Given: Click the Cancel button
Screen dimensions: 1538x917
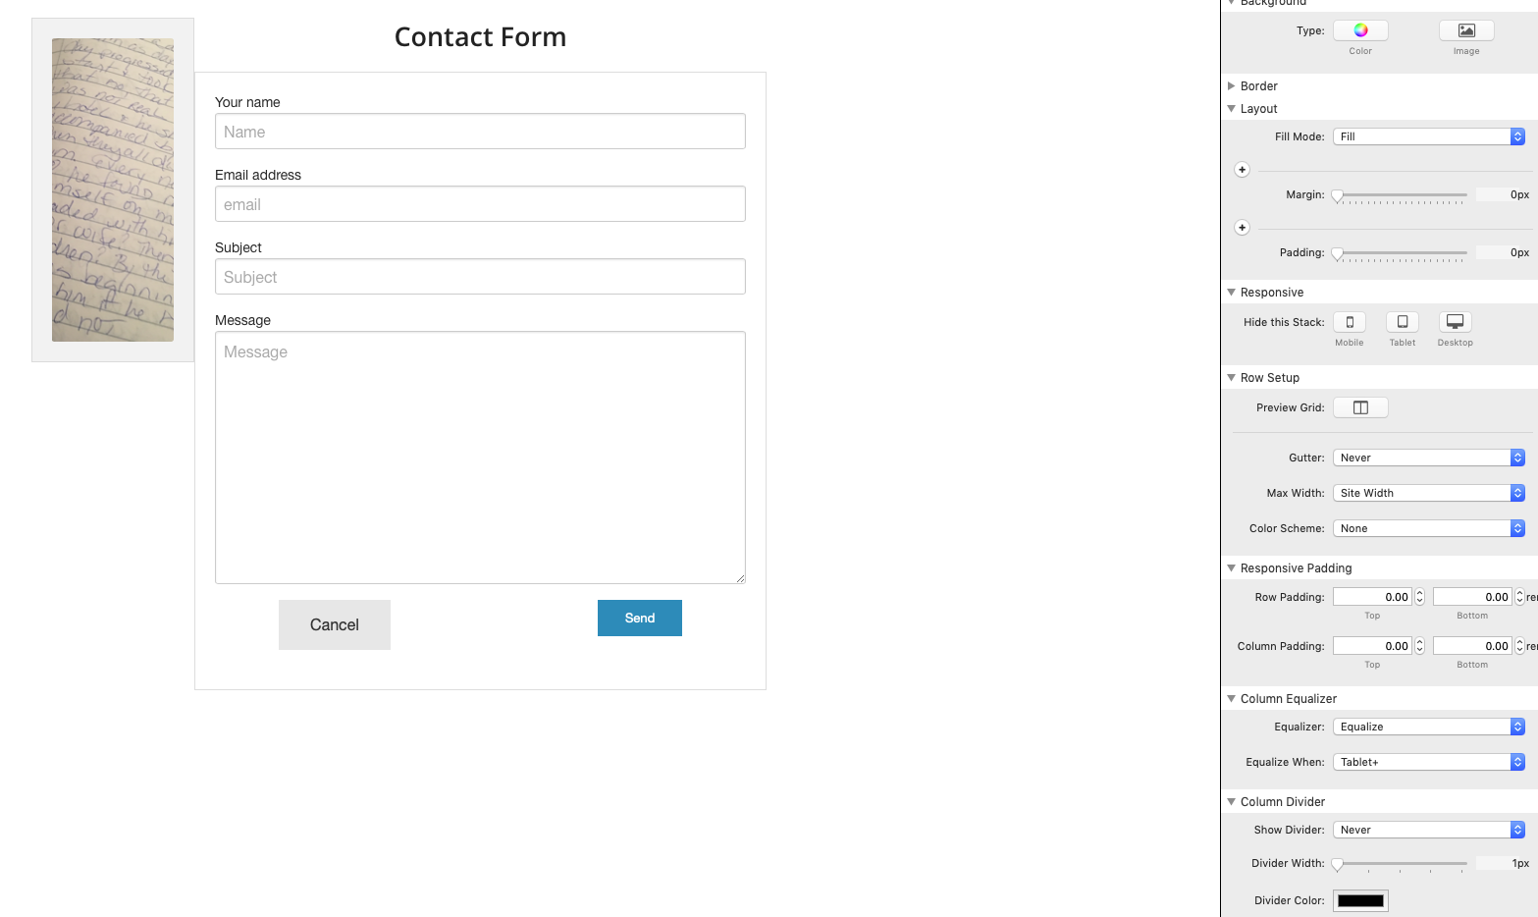Looking at the screenshot, I should point(335,624).
